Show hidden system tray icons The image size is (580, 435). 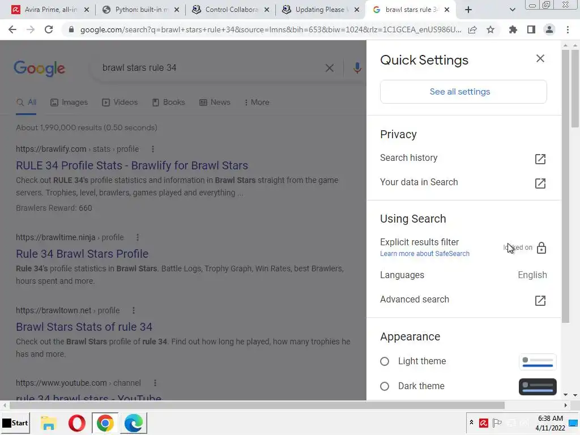[x=472, y=423]
